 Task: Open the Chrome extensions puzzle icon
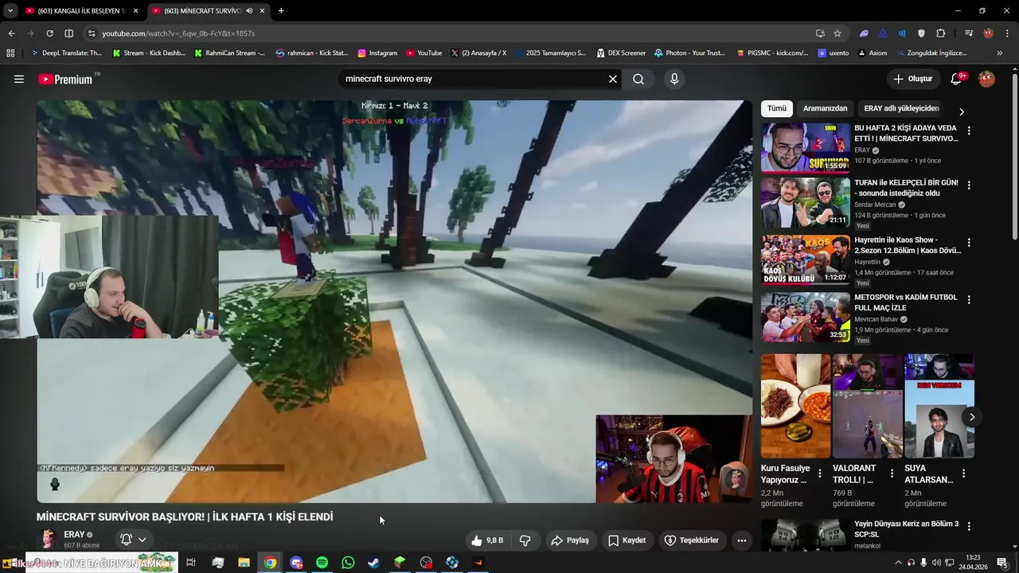coord(941,33)
